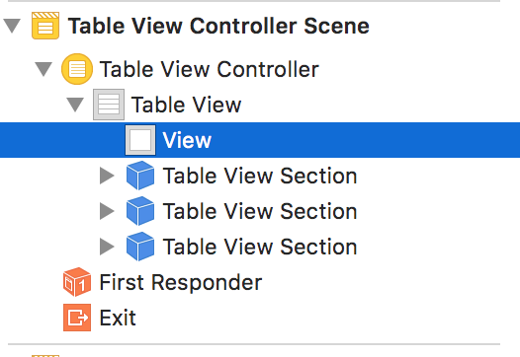Expand the first Table View Section
This screenshot has height=357, width=520.
pyautogui.click(x=107, y=176)
